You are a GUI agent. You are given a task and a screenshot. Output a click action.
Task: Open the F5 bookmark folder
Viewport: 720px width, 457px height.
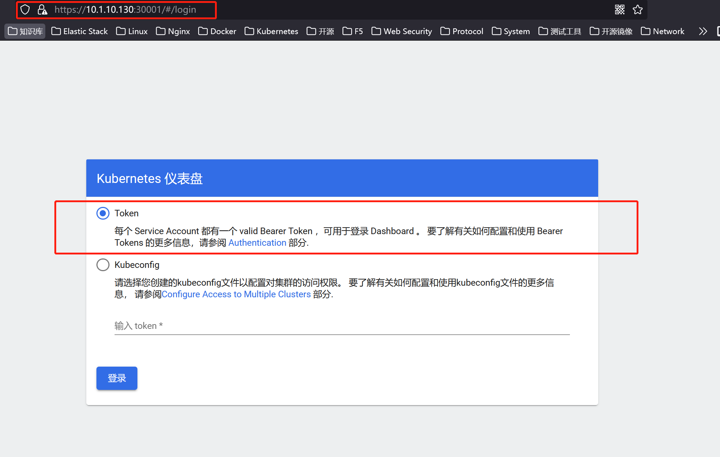click(x=353, y=32)
